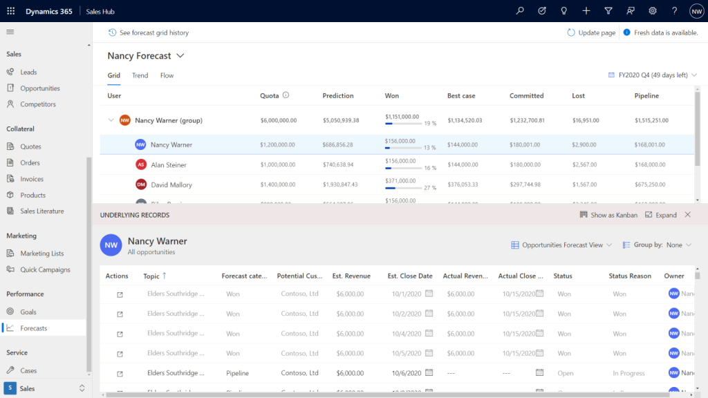Viewport: 708px width, 398px height.
Task: Open calendar picker beside 10/6/2020 close date
Action: 429,372
